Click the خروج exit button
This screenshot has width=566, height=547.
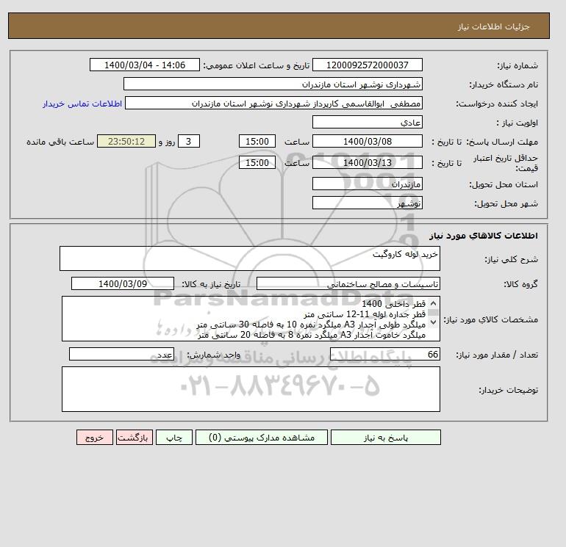coord(95,438)
